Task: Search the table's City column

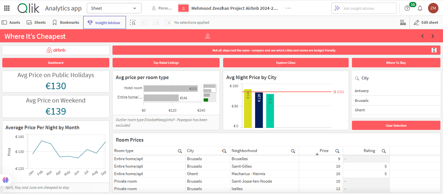Action: pyautogui.click(x=224, y=151)
